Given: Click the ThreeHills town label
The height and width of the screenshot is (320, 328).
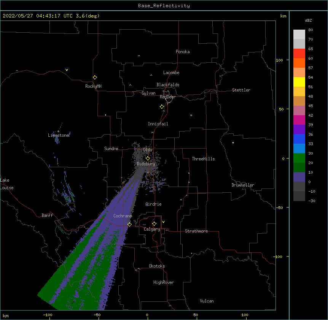Looking at the screenshot, I should [203, 159].
